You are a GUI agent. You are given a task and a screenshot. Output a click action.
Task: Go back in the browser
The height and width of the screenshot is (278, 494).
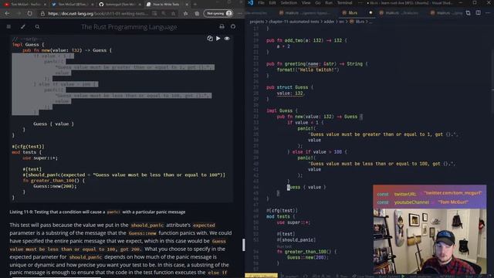pyautogui.click(x=7, y=14)
